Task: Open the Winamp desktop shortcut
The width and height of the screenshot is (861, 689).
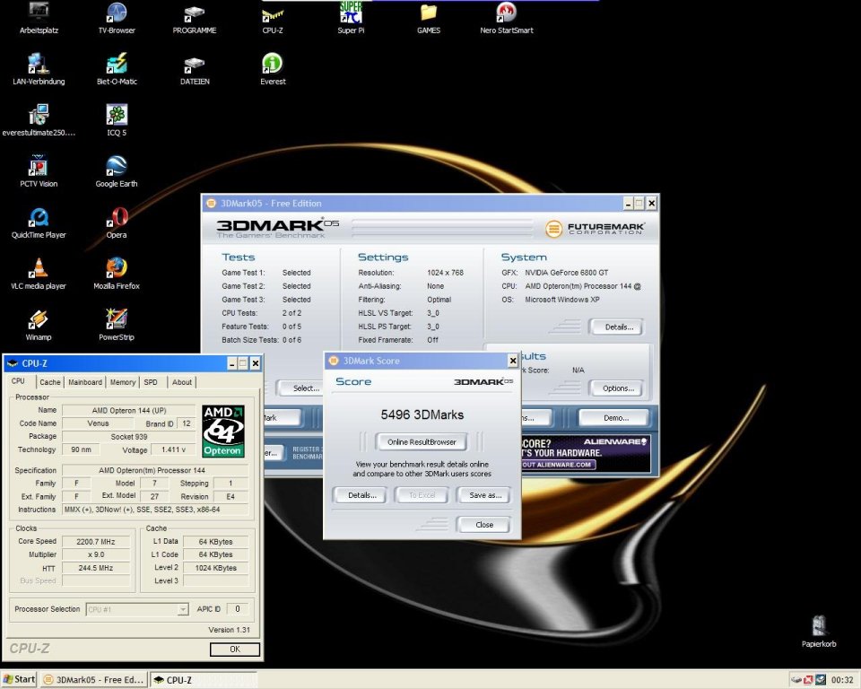Action: 39,320
